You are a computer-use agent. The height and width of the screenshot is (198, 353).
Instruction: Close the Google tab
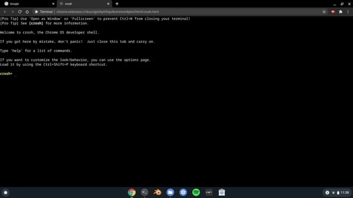[53, 4]
